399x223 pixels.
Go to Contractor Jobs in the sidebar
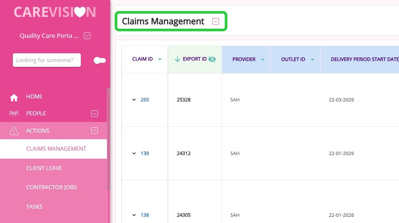(x=51, y=187)
